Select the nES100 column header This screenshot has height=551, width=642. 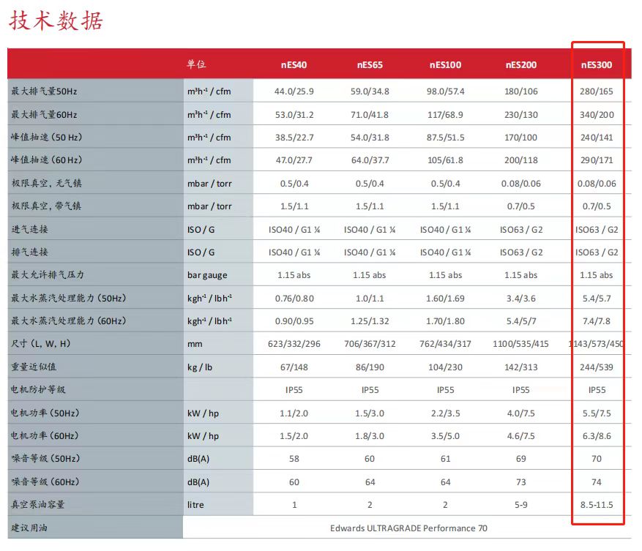[x=445, y=64]
